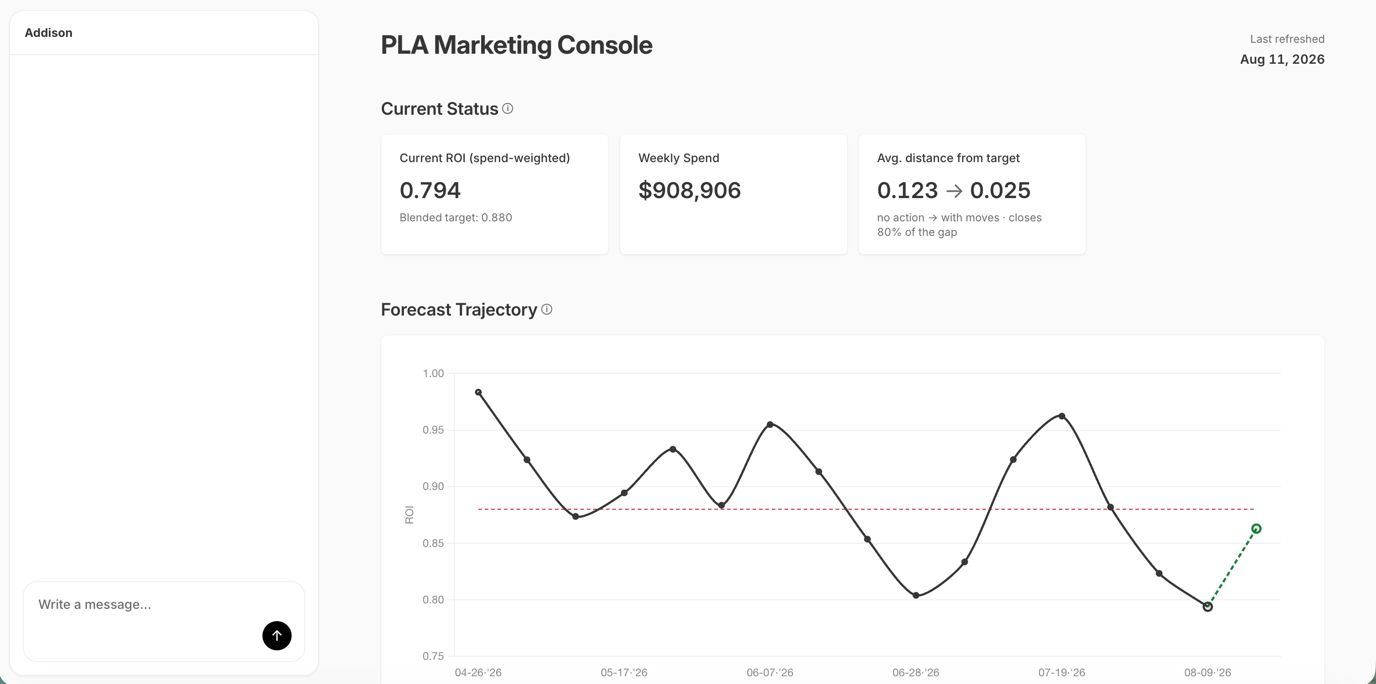Screen dimensions: 1376x684
Task: Click the chart data point on 06-07-'26
Action: point(770,424)
